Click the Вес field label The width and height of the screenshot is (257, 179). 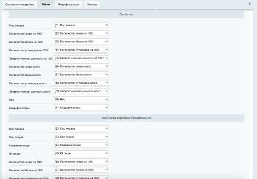(x=12, y=100)
